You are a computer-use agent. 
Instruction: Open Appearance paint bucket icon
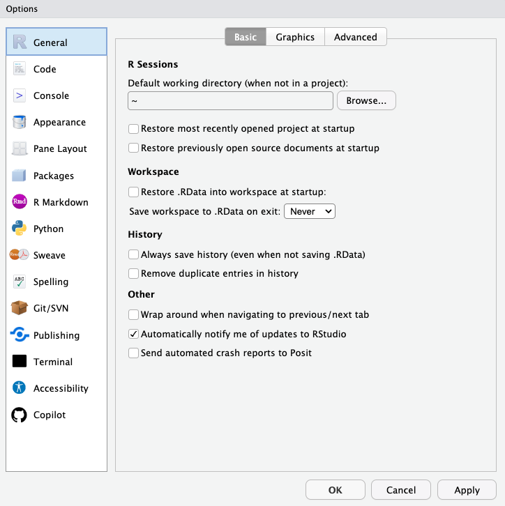[x=20, y=122]
